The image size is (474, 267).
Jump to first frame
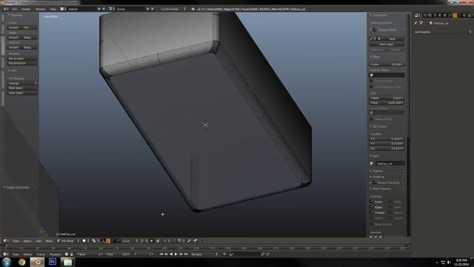[161, 254]
